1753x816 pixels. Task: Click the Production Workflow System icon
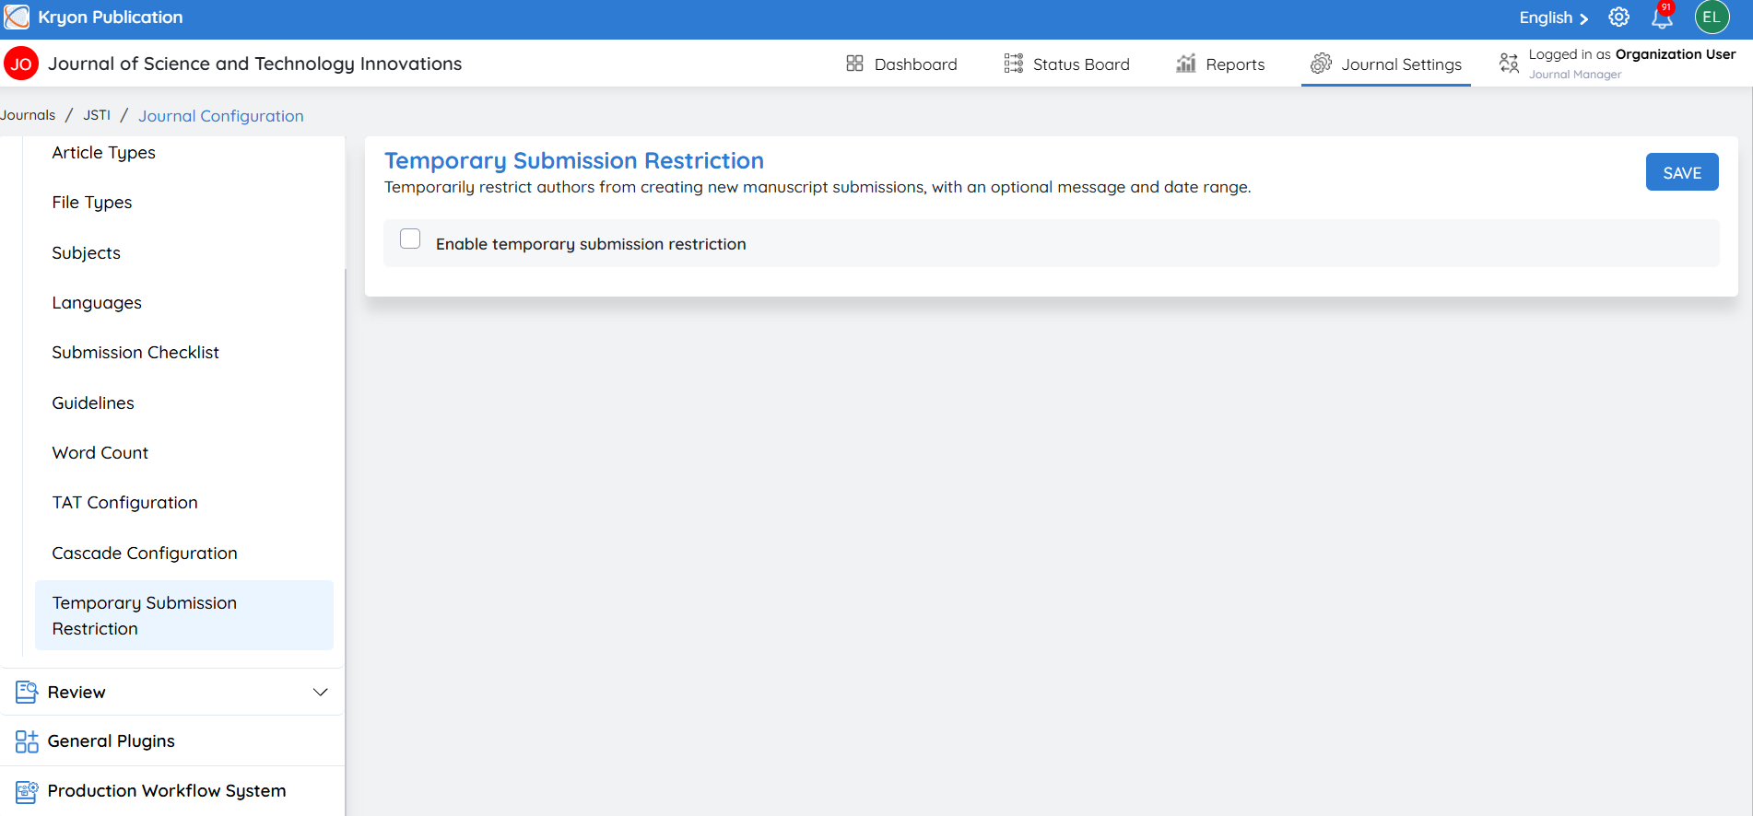(27, 791)
